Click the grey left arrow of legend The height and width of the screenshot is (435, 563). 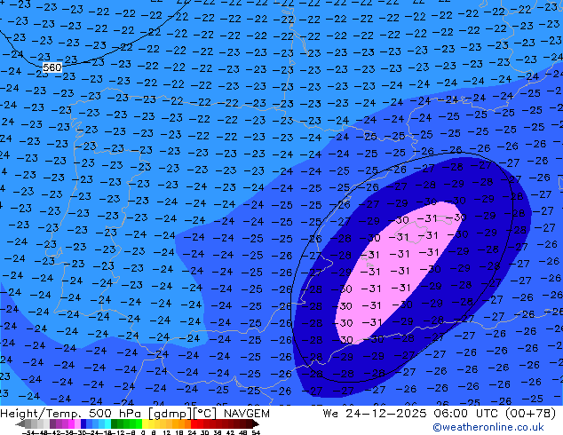pos(20,423)
